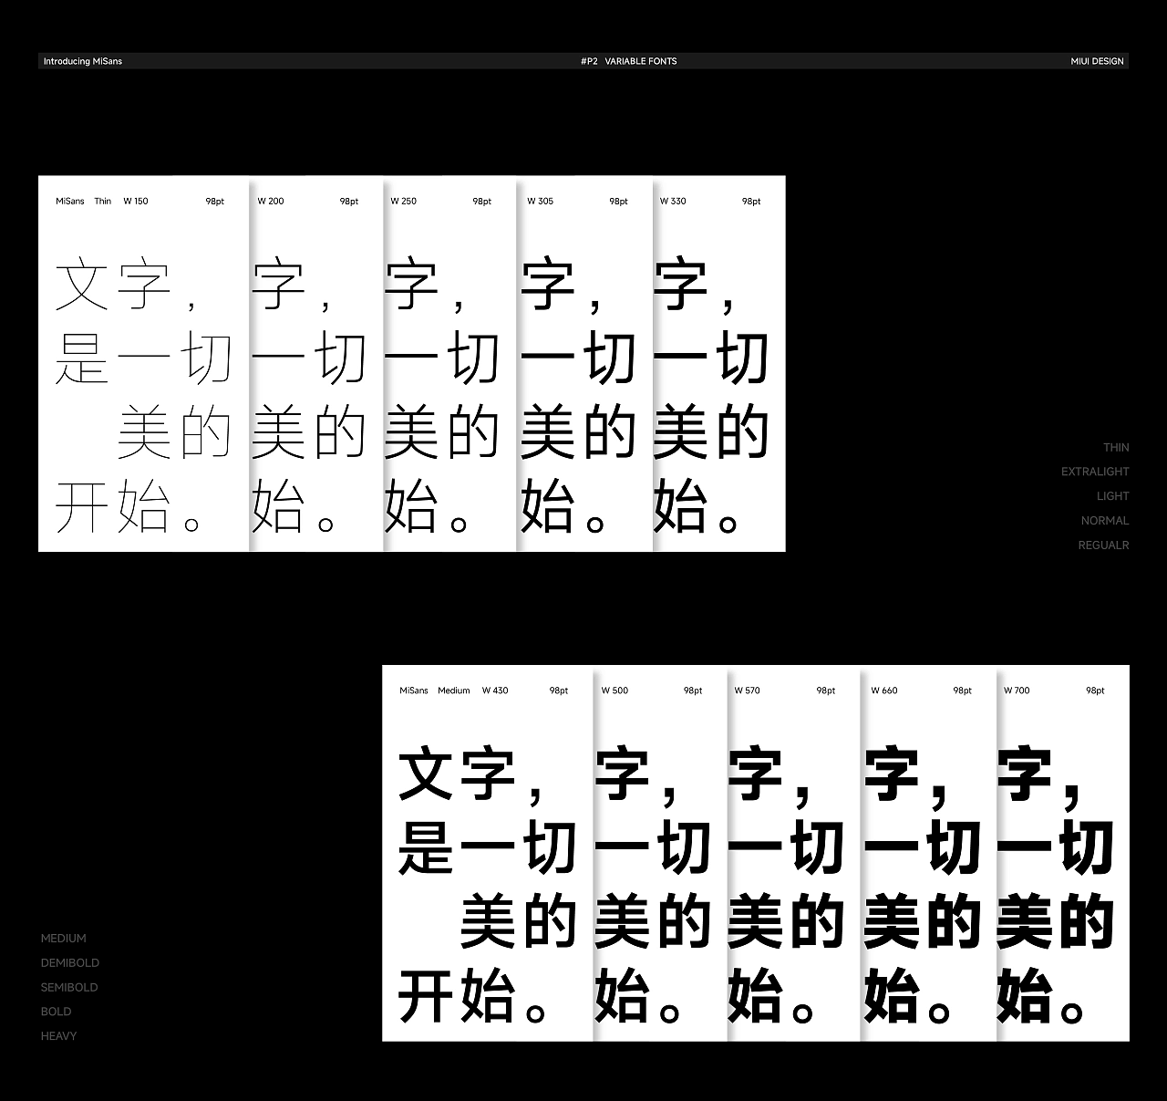1167x1101 pixels.
Task: Click '98pt' size on the W 660 card
Action: coord(963,691)
